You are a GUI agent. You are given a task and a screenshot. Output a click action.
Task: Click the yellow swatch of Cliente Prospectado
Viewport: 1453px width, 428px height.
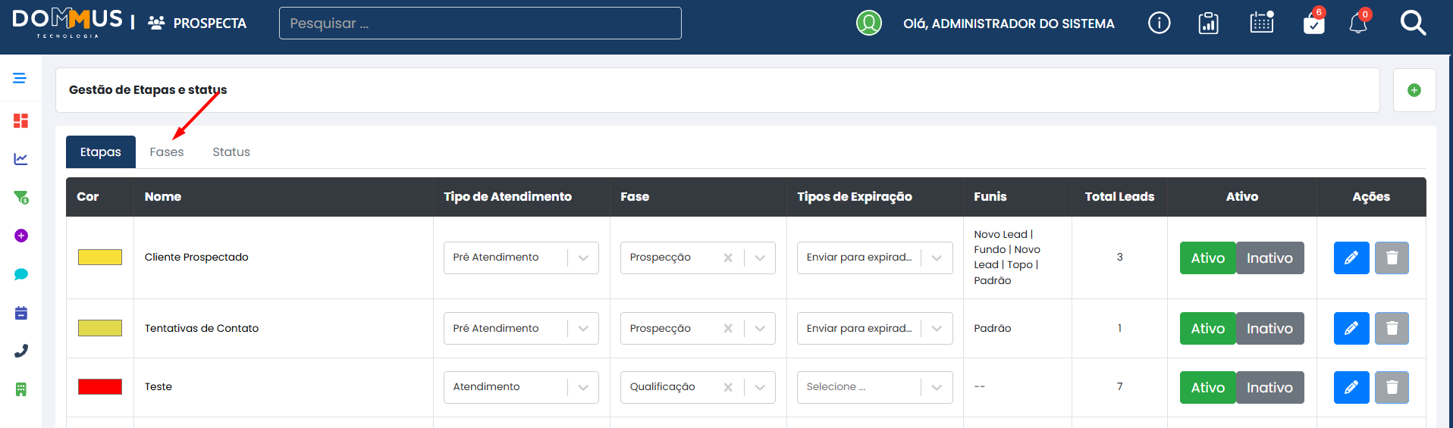pos(100,257)
